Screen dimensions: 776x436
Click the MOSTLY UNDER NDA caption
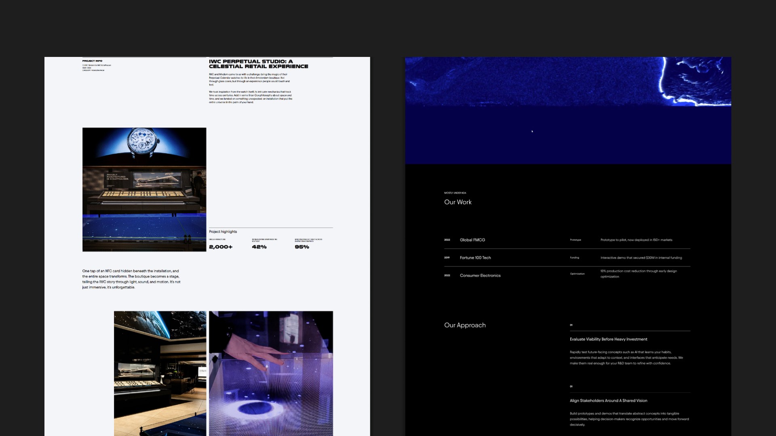click(x=455, y=193)
